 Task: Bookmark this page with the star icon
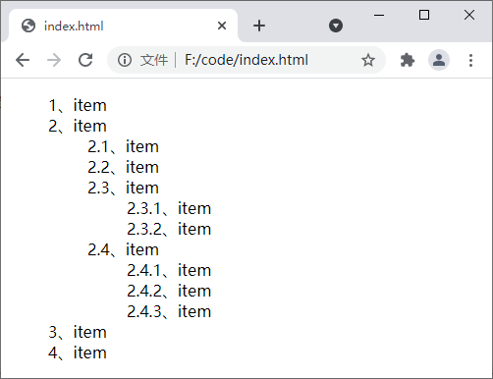pos(368,60)
